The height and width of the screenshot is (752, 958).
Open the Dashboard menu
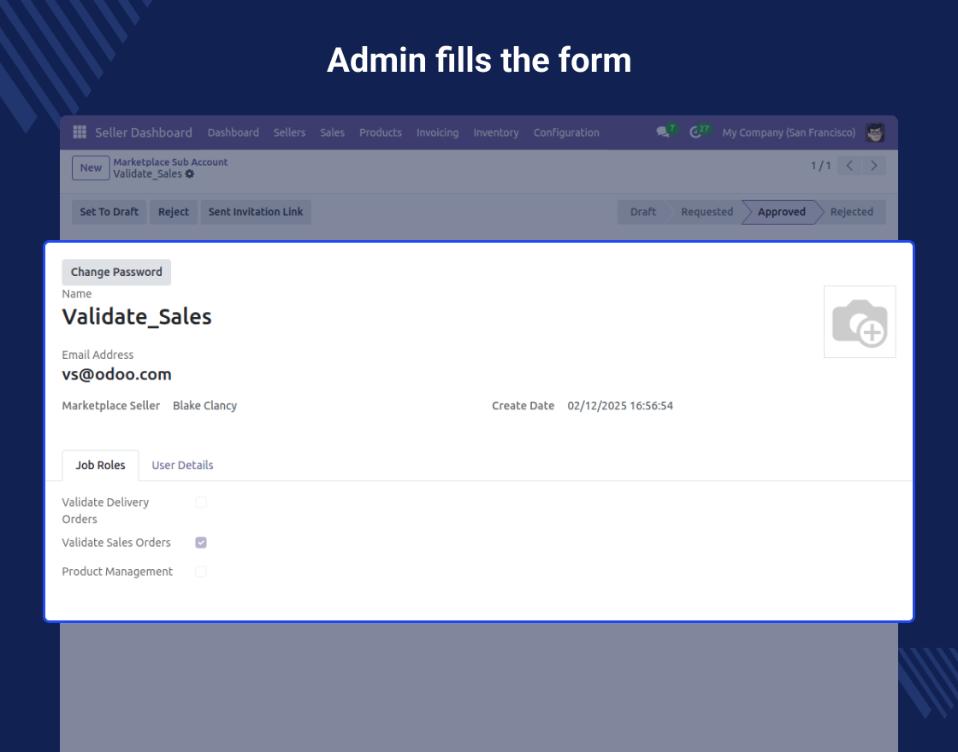tap(234, 132)
